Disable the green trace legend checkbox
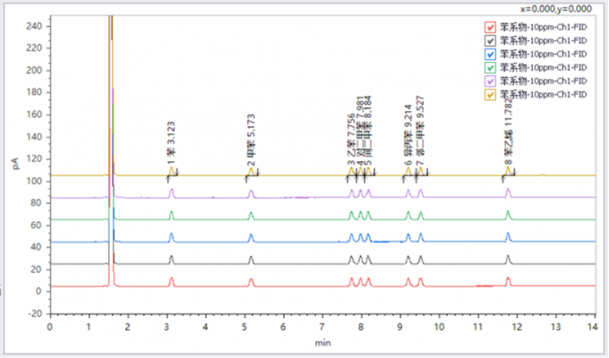The image size is (609, 358). click(490, 66)
